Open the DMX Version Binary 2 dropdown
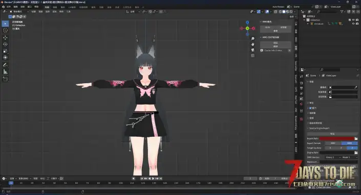This screenshot has height=195, width=361. [x=333, y=157]
